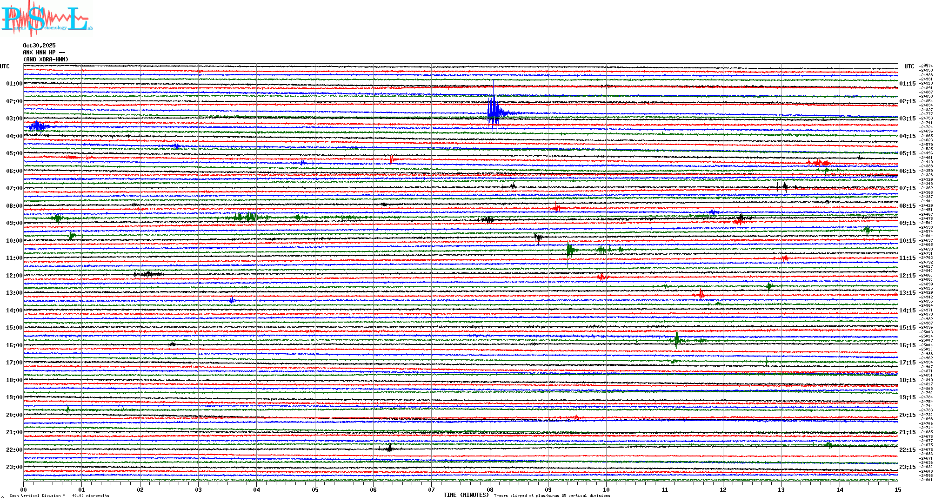This screenshot has width=935, height=502.
Task: Click the 02:15 label on right side
Action: coord(907,101)
